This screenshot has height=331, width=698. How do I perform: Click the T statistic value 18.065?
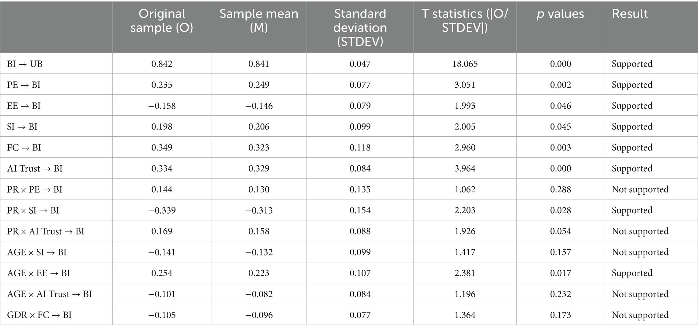pyautogui.click(x=465, y=64)
